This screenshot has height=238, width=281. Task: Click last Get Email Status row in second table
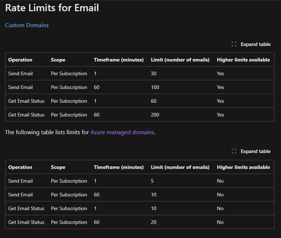point(140,222)
